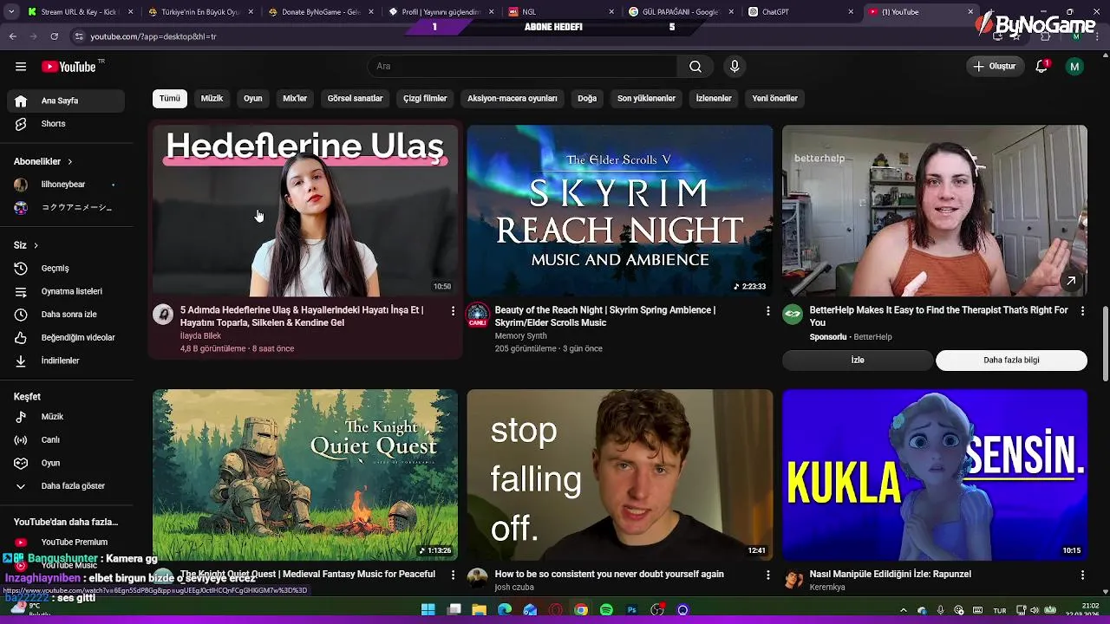Select the Görsel sanatlar filter chip
This screenshot has height=624, width=1110.
click(x=355, y=99)
